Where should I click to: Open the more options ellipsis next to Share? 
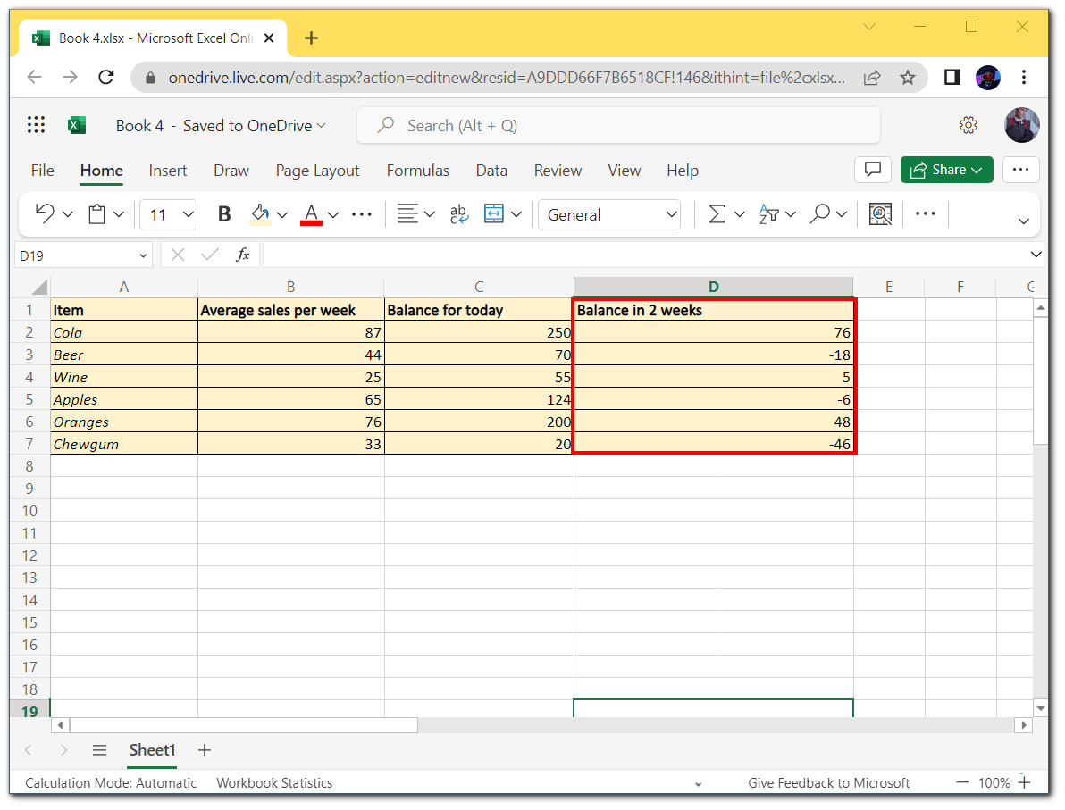tap(1021, 169)
